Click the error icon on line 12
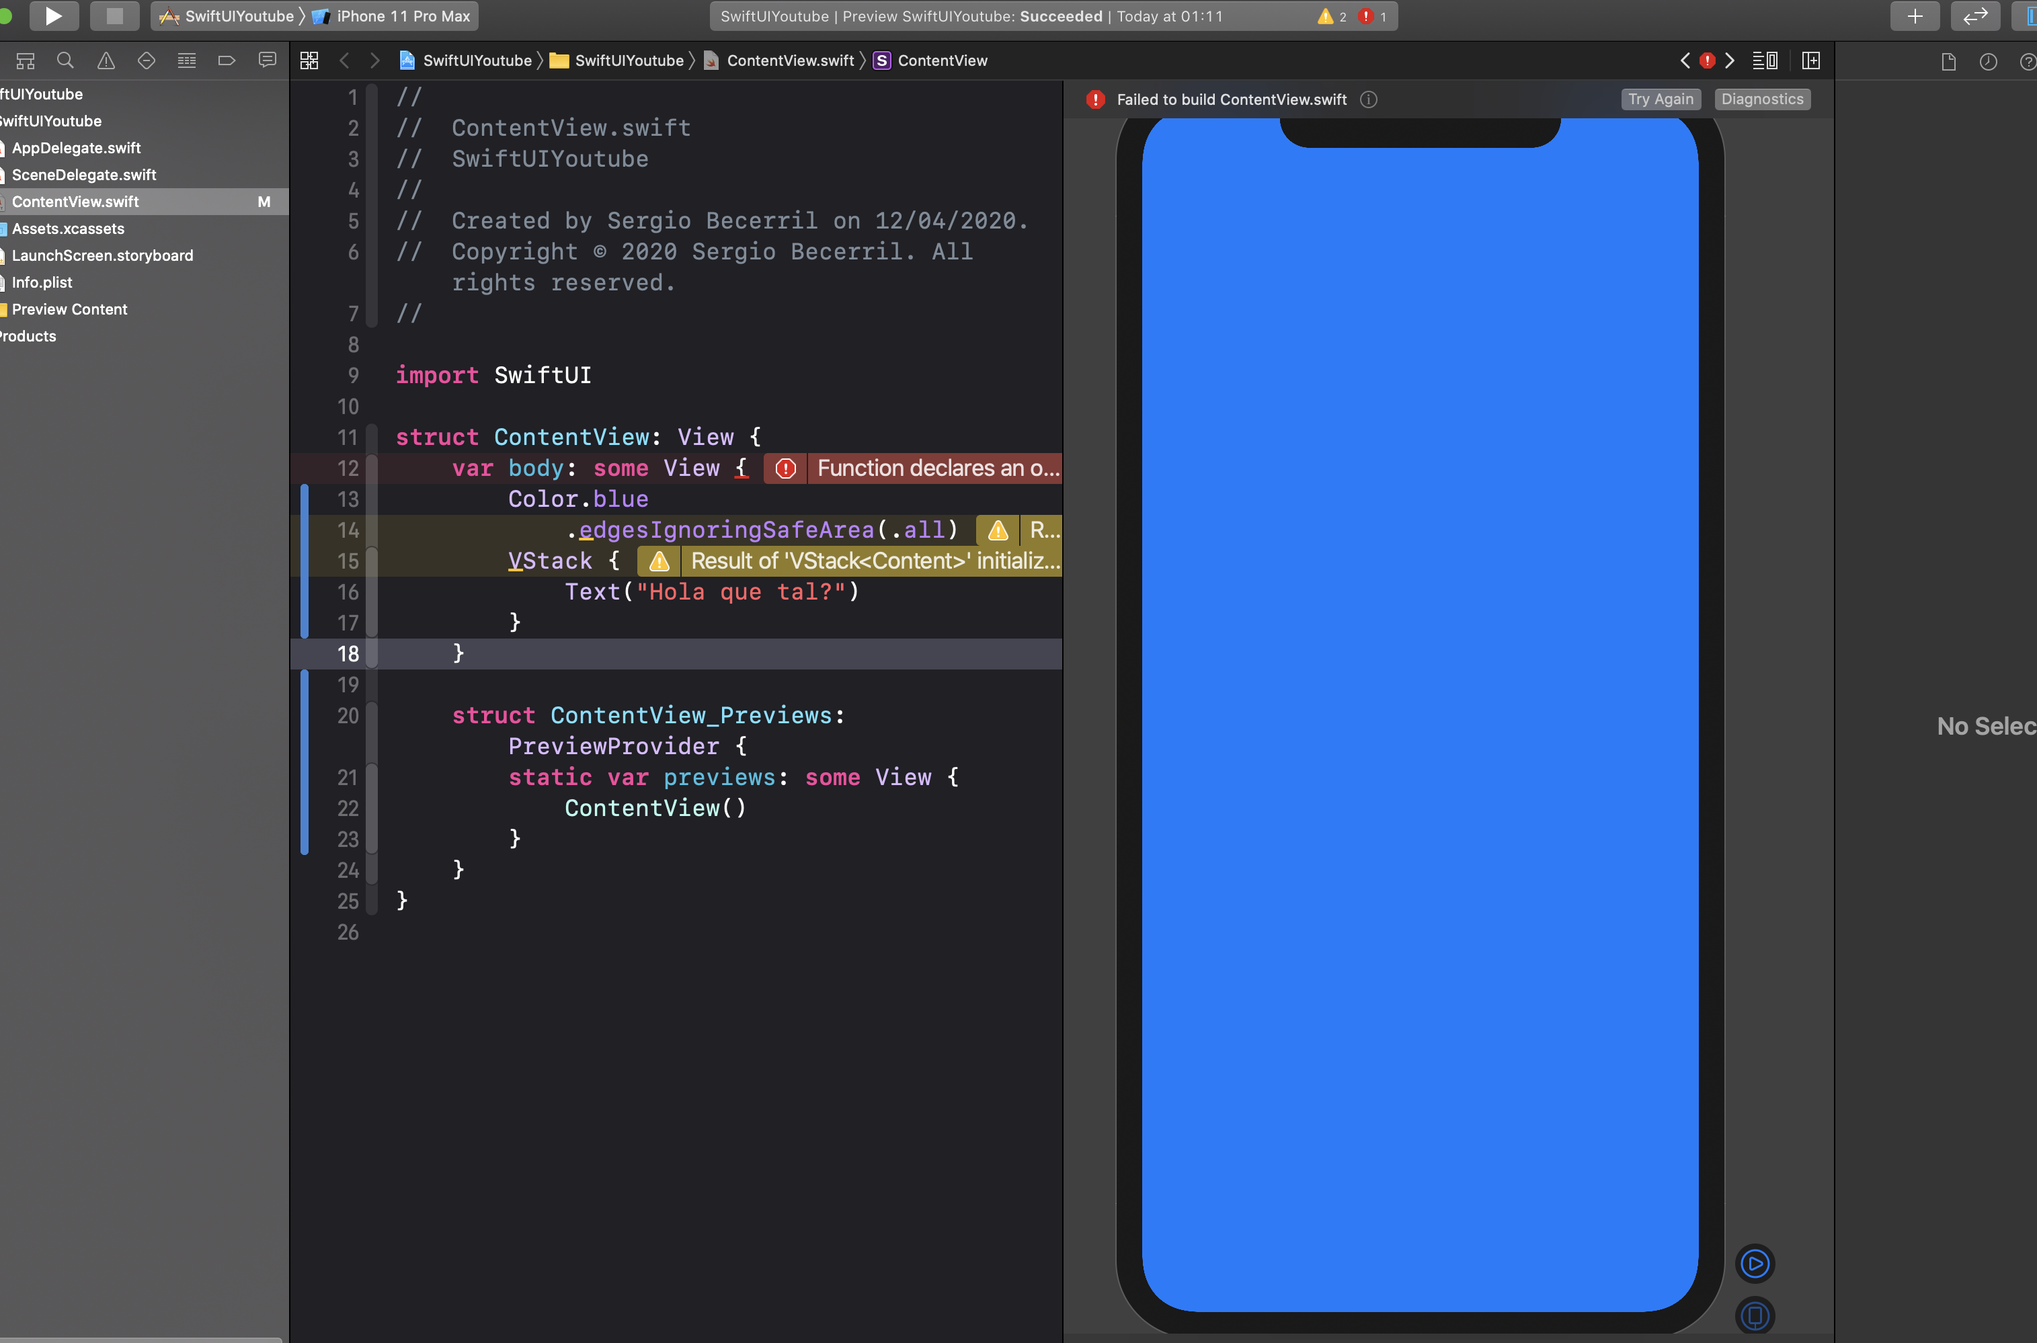The image size is (2037, 1343). point(785,469)
